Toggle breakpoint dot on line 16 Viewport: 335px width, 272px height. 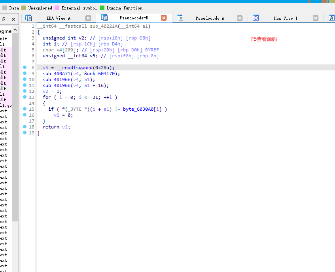tap(25, 115)
